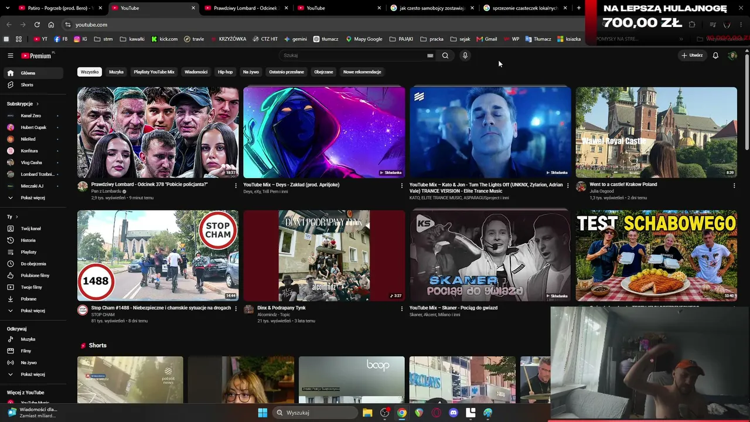Open the Kanał Zero subscription

(33, 115)
